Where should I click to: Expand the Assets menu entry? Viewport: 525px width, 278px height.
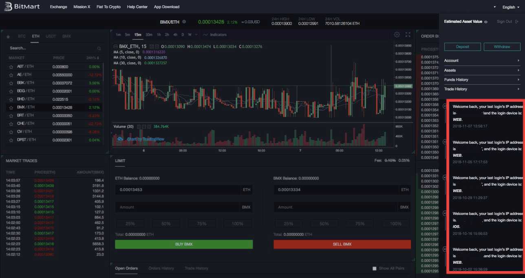[x=482, y=70]
